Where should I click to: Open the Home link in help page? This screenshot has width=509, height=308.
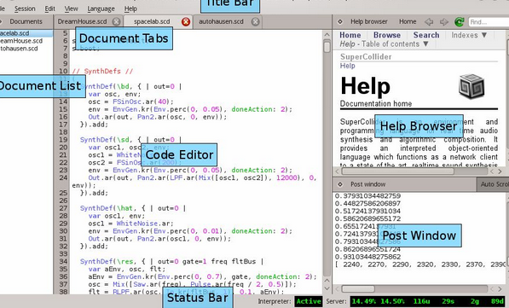350,35
